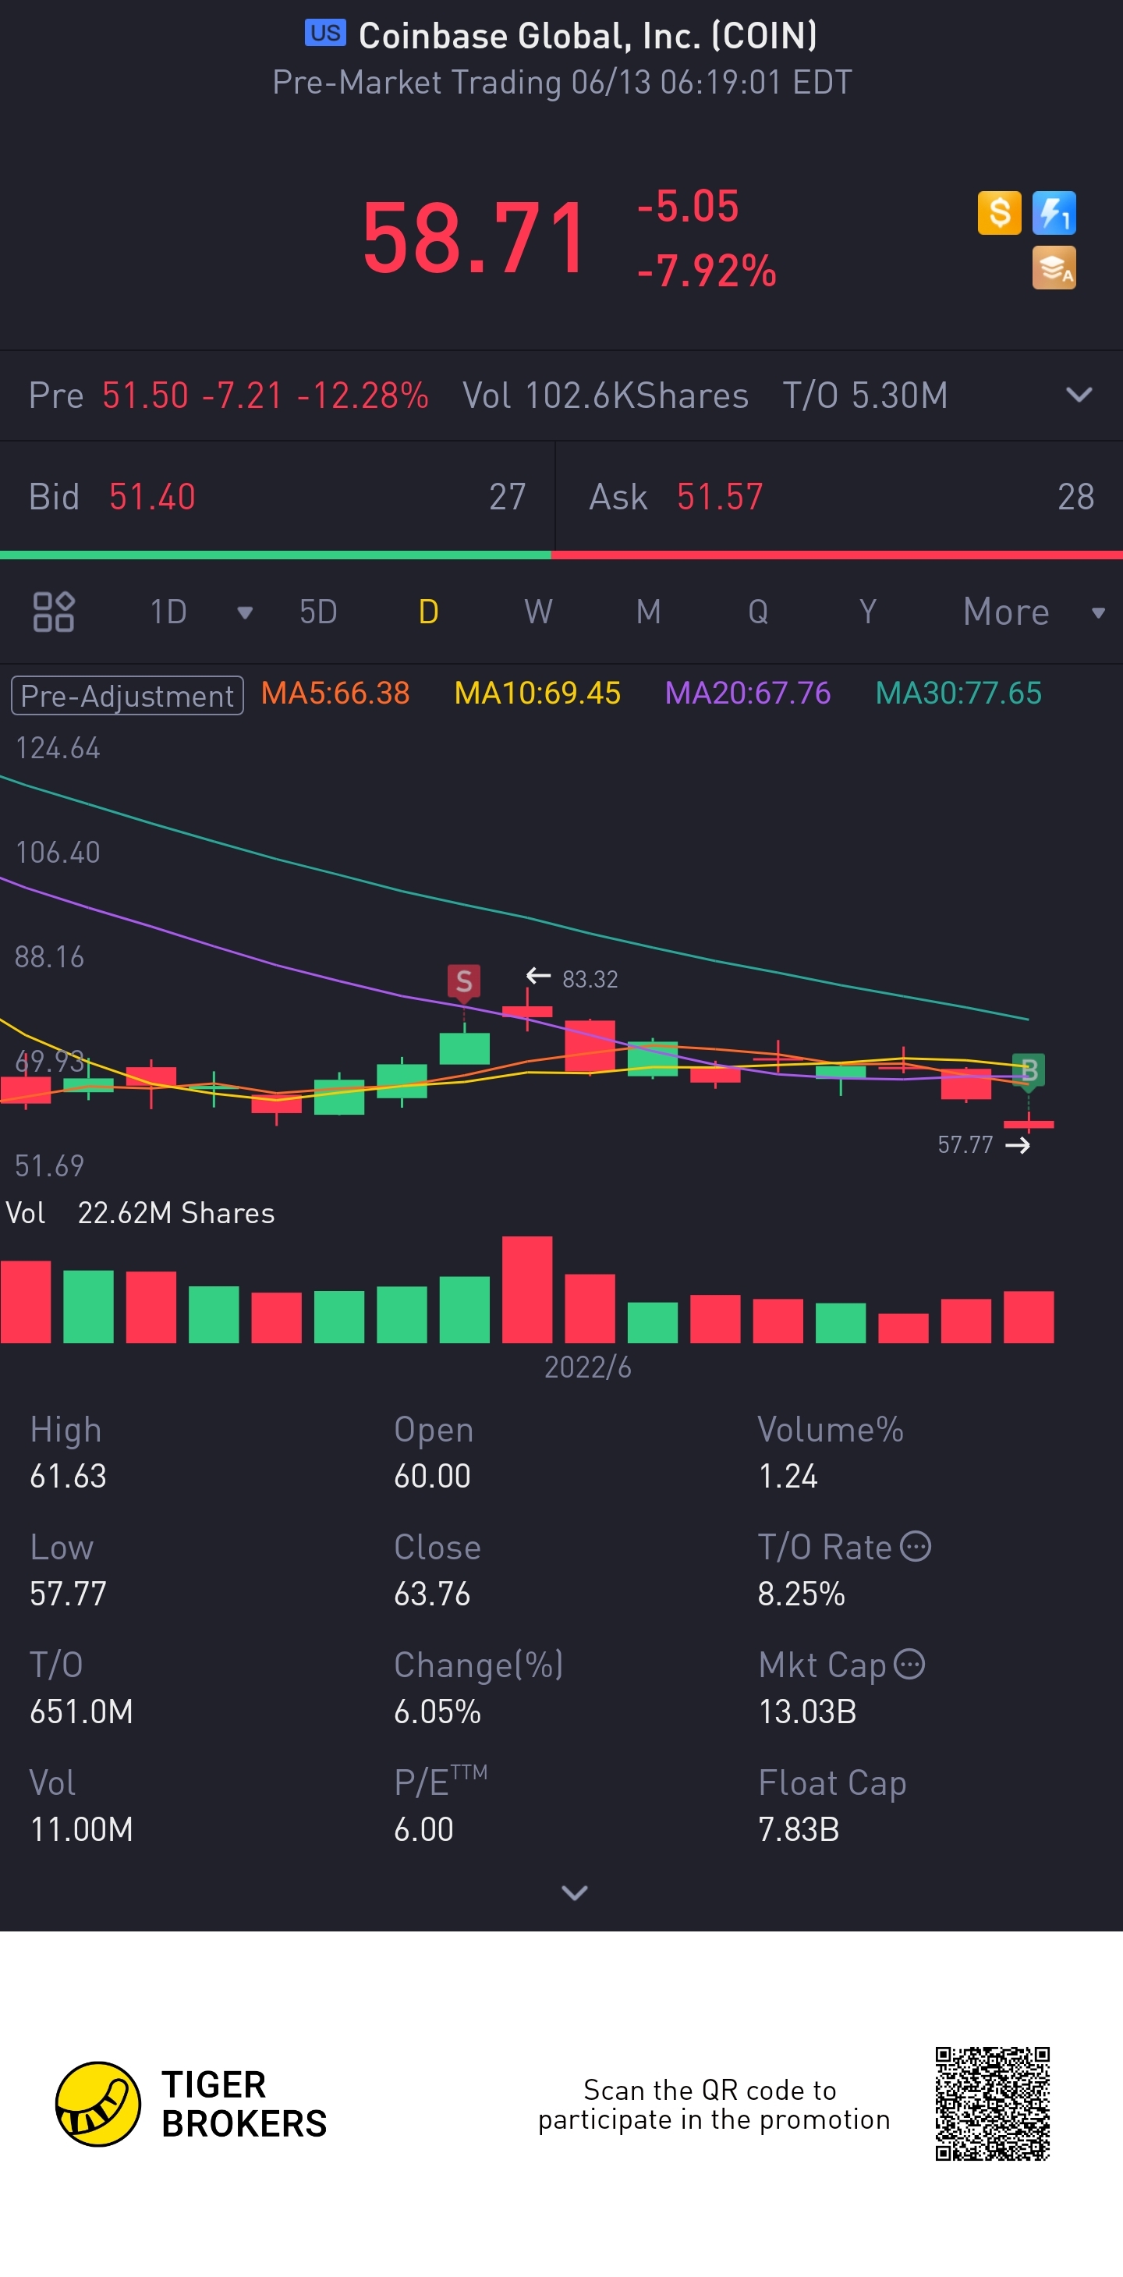This screenshot has height=2277, width=1123.
Task: Tap the Open 60.00 stat
Action: (x=434, y=1453)
